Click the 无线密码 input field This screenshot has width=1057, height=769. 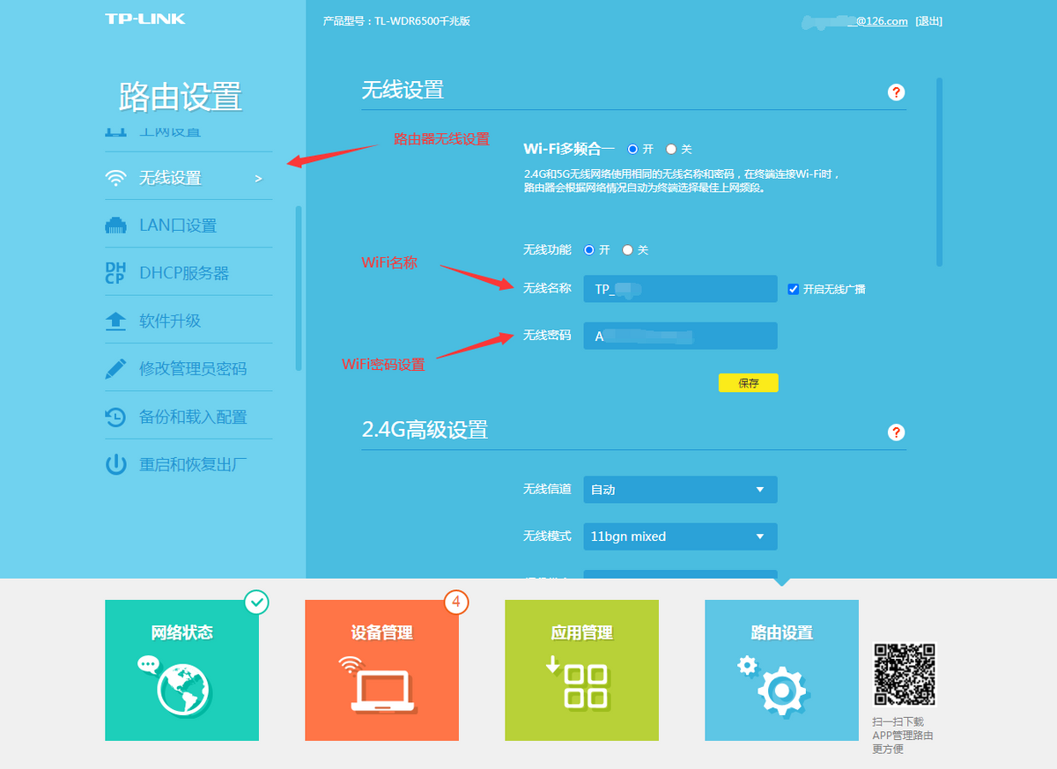tap(680, 336)
